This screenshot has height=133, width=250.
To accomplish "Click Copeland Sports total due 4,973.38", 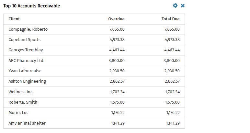I will pos(172,40).
